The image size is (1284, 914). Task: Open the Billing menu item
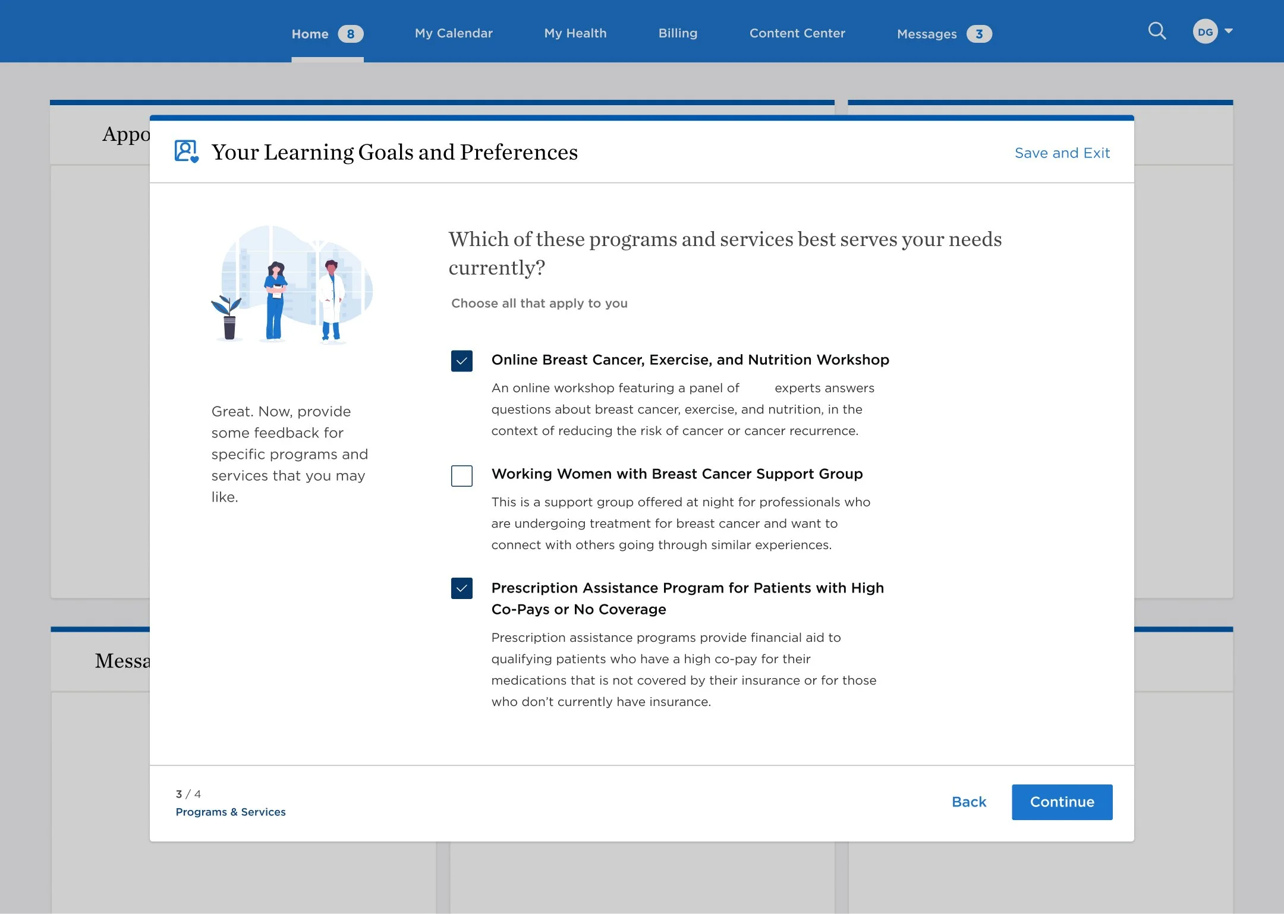pyautogui.click(x=678, y=33)
